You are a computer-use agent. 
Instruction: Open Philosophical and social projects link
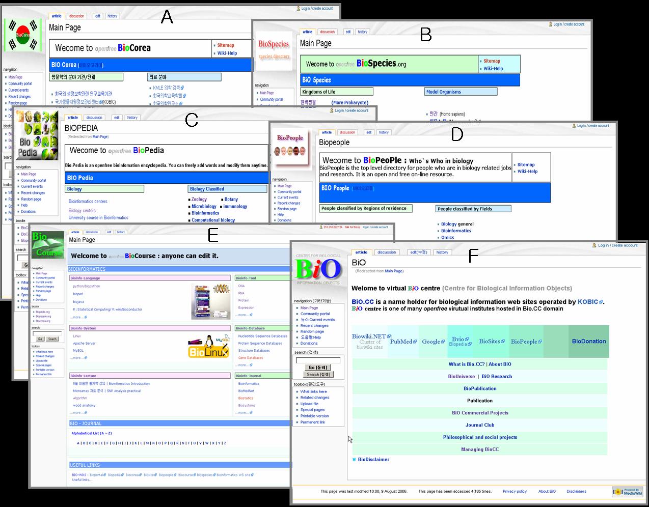tap(480, 437)
